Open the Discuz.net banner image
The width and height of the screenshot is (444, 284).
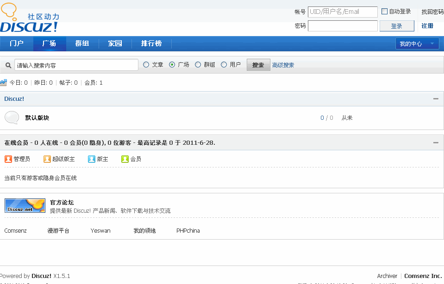[25, 206]
